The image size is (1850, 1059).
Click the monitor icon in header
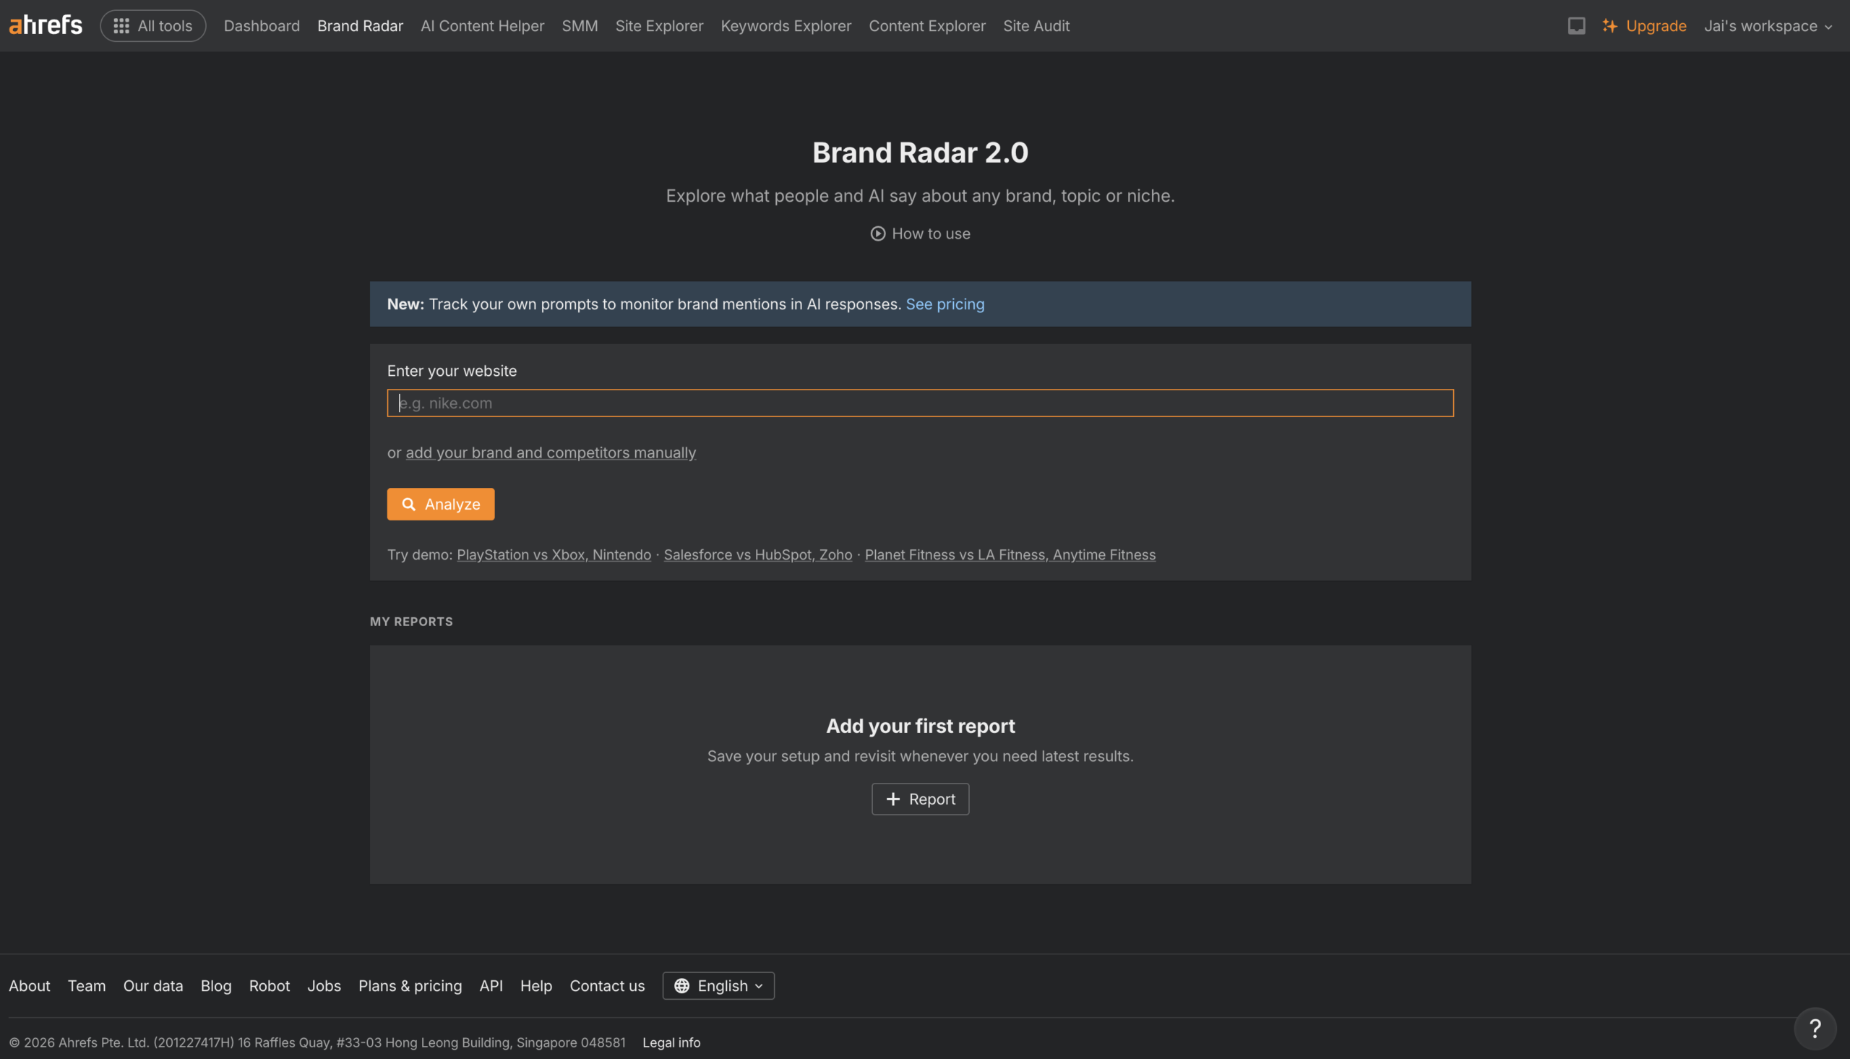[1577, 25]
